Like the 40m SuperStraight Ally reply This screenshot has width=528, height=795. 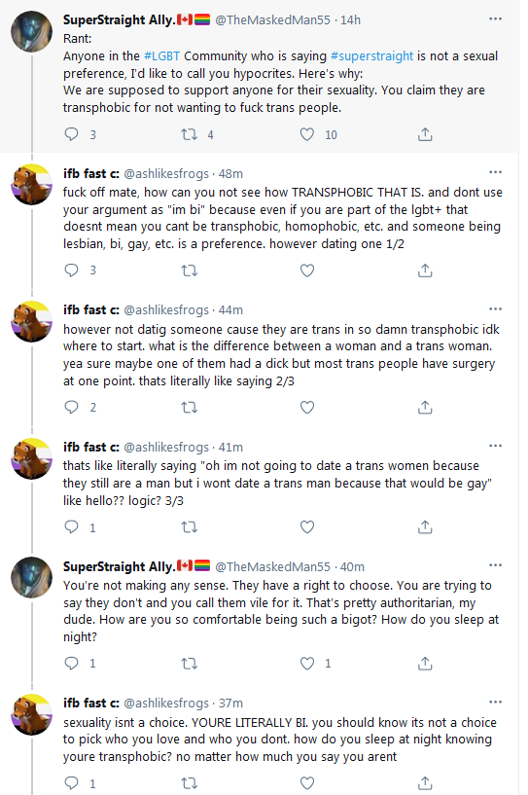(x=307, y=664)
